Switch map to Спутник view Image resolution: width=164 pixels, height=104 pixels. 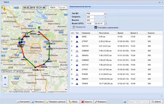[x=61, y=7]
